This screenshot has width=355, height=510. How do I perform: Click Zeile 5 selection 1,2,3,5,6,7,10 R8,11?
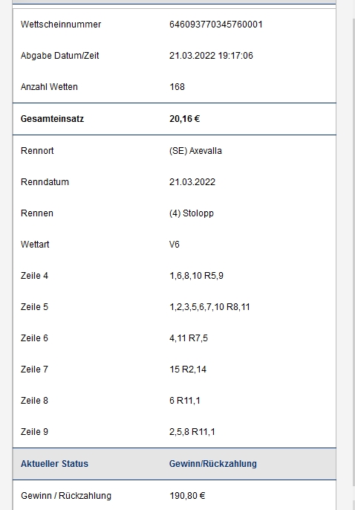coord(209,307)
